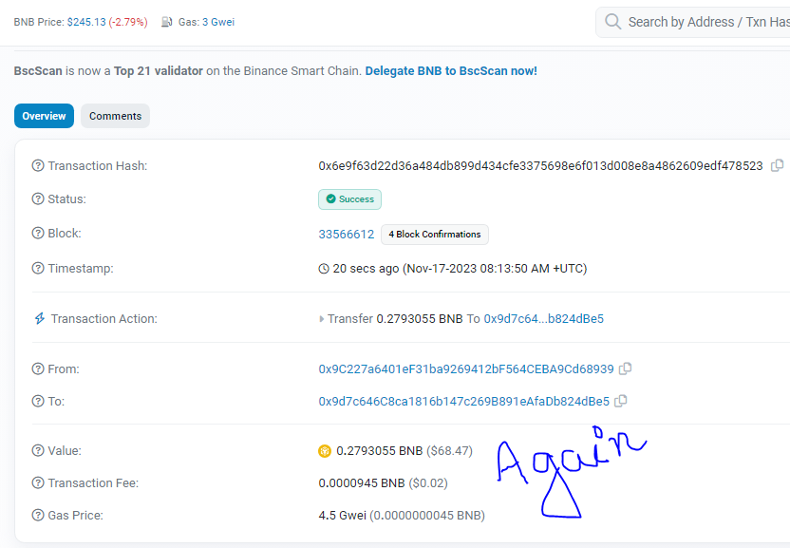The height and width of the screenshot is (548, 790).
Task: Click the BNB price $245.13 link
Action: coord(86,22)
